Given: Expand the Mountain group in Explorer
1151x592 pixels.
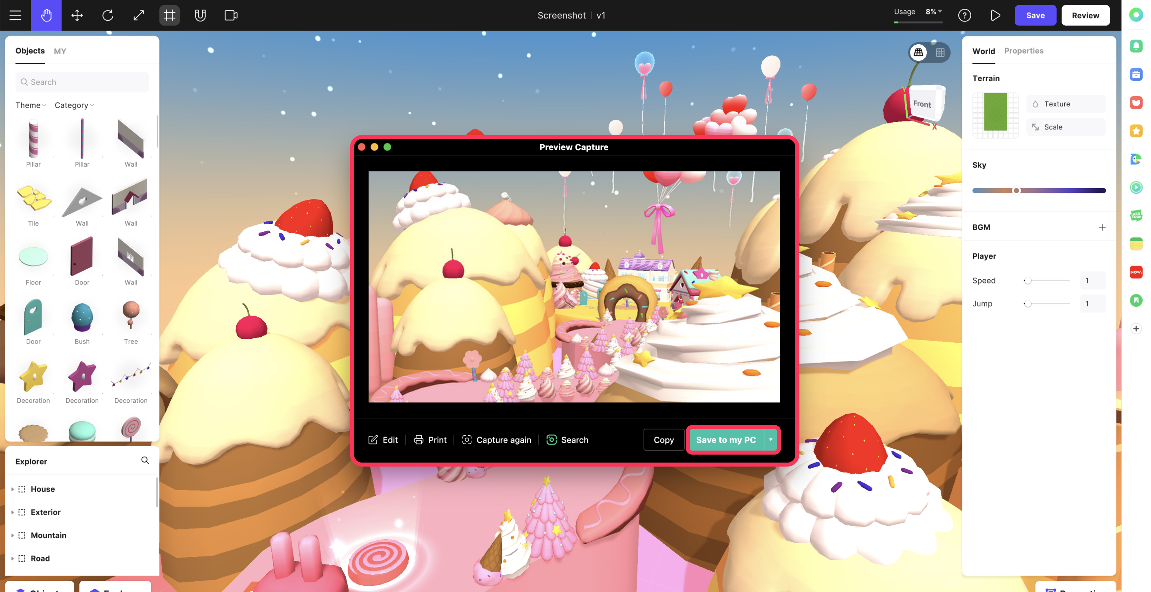Looking at the screenshot, I should (12, 535).
